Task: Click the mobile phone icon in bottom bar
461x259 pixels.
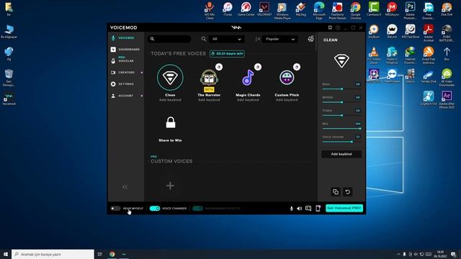Action: tap(318, 208)
